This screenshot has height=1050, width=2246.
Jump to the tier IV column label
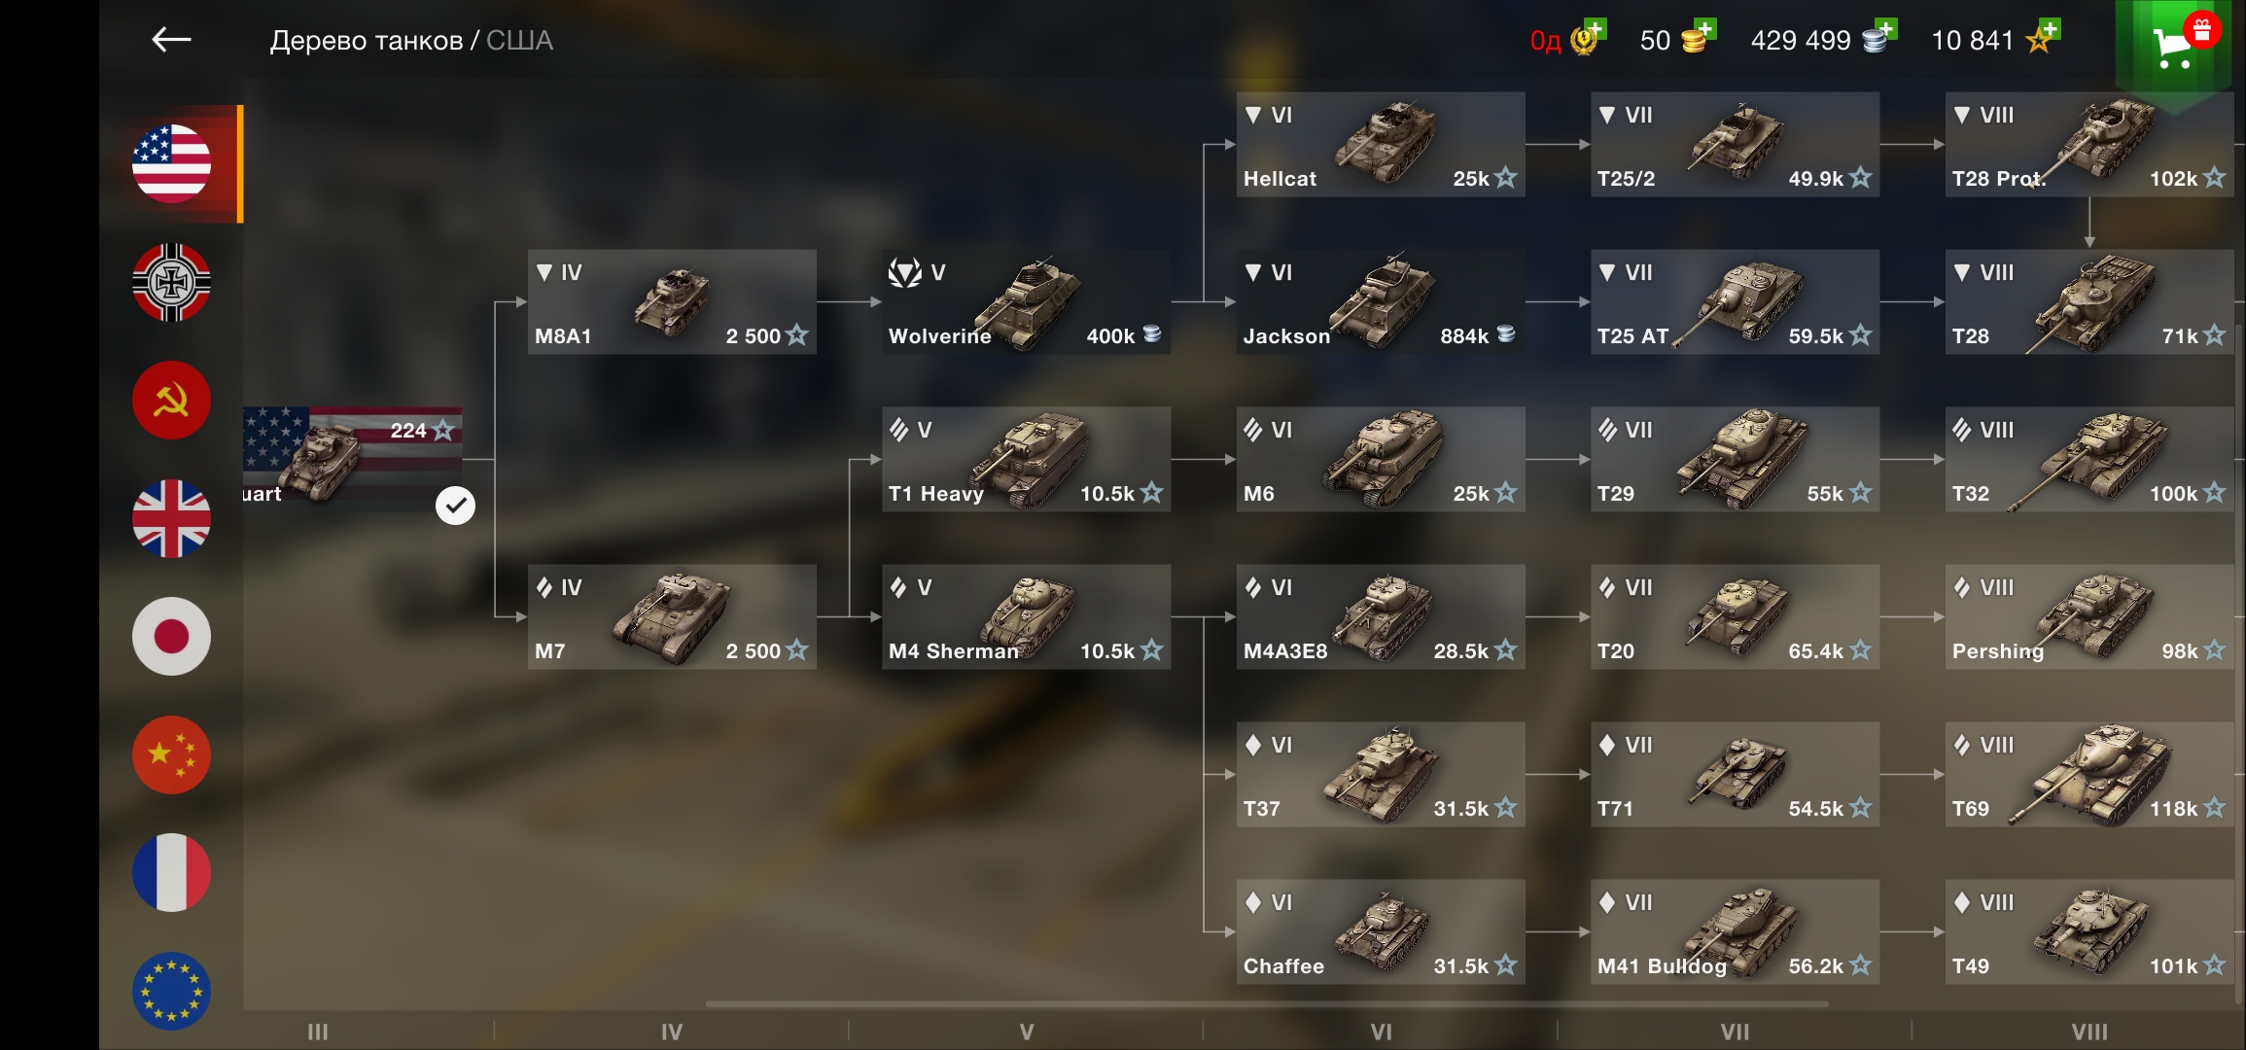point(672,1032)
